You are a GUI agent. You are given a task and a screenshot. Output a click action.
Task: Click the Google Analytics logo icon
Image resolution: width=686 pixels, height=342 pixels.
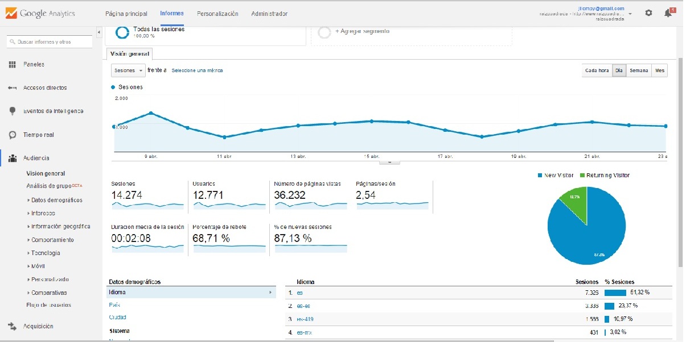[x=10, y=13]
